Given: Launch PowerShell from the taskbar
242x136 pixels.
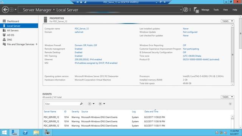Looking at the screenshot, I should pos(25,133).
